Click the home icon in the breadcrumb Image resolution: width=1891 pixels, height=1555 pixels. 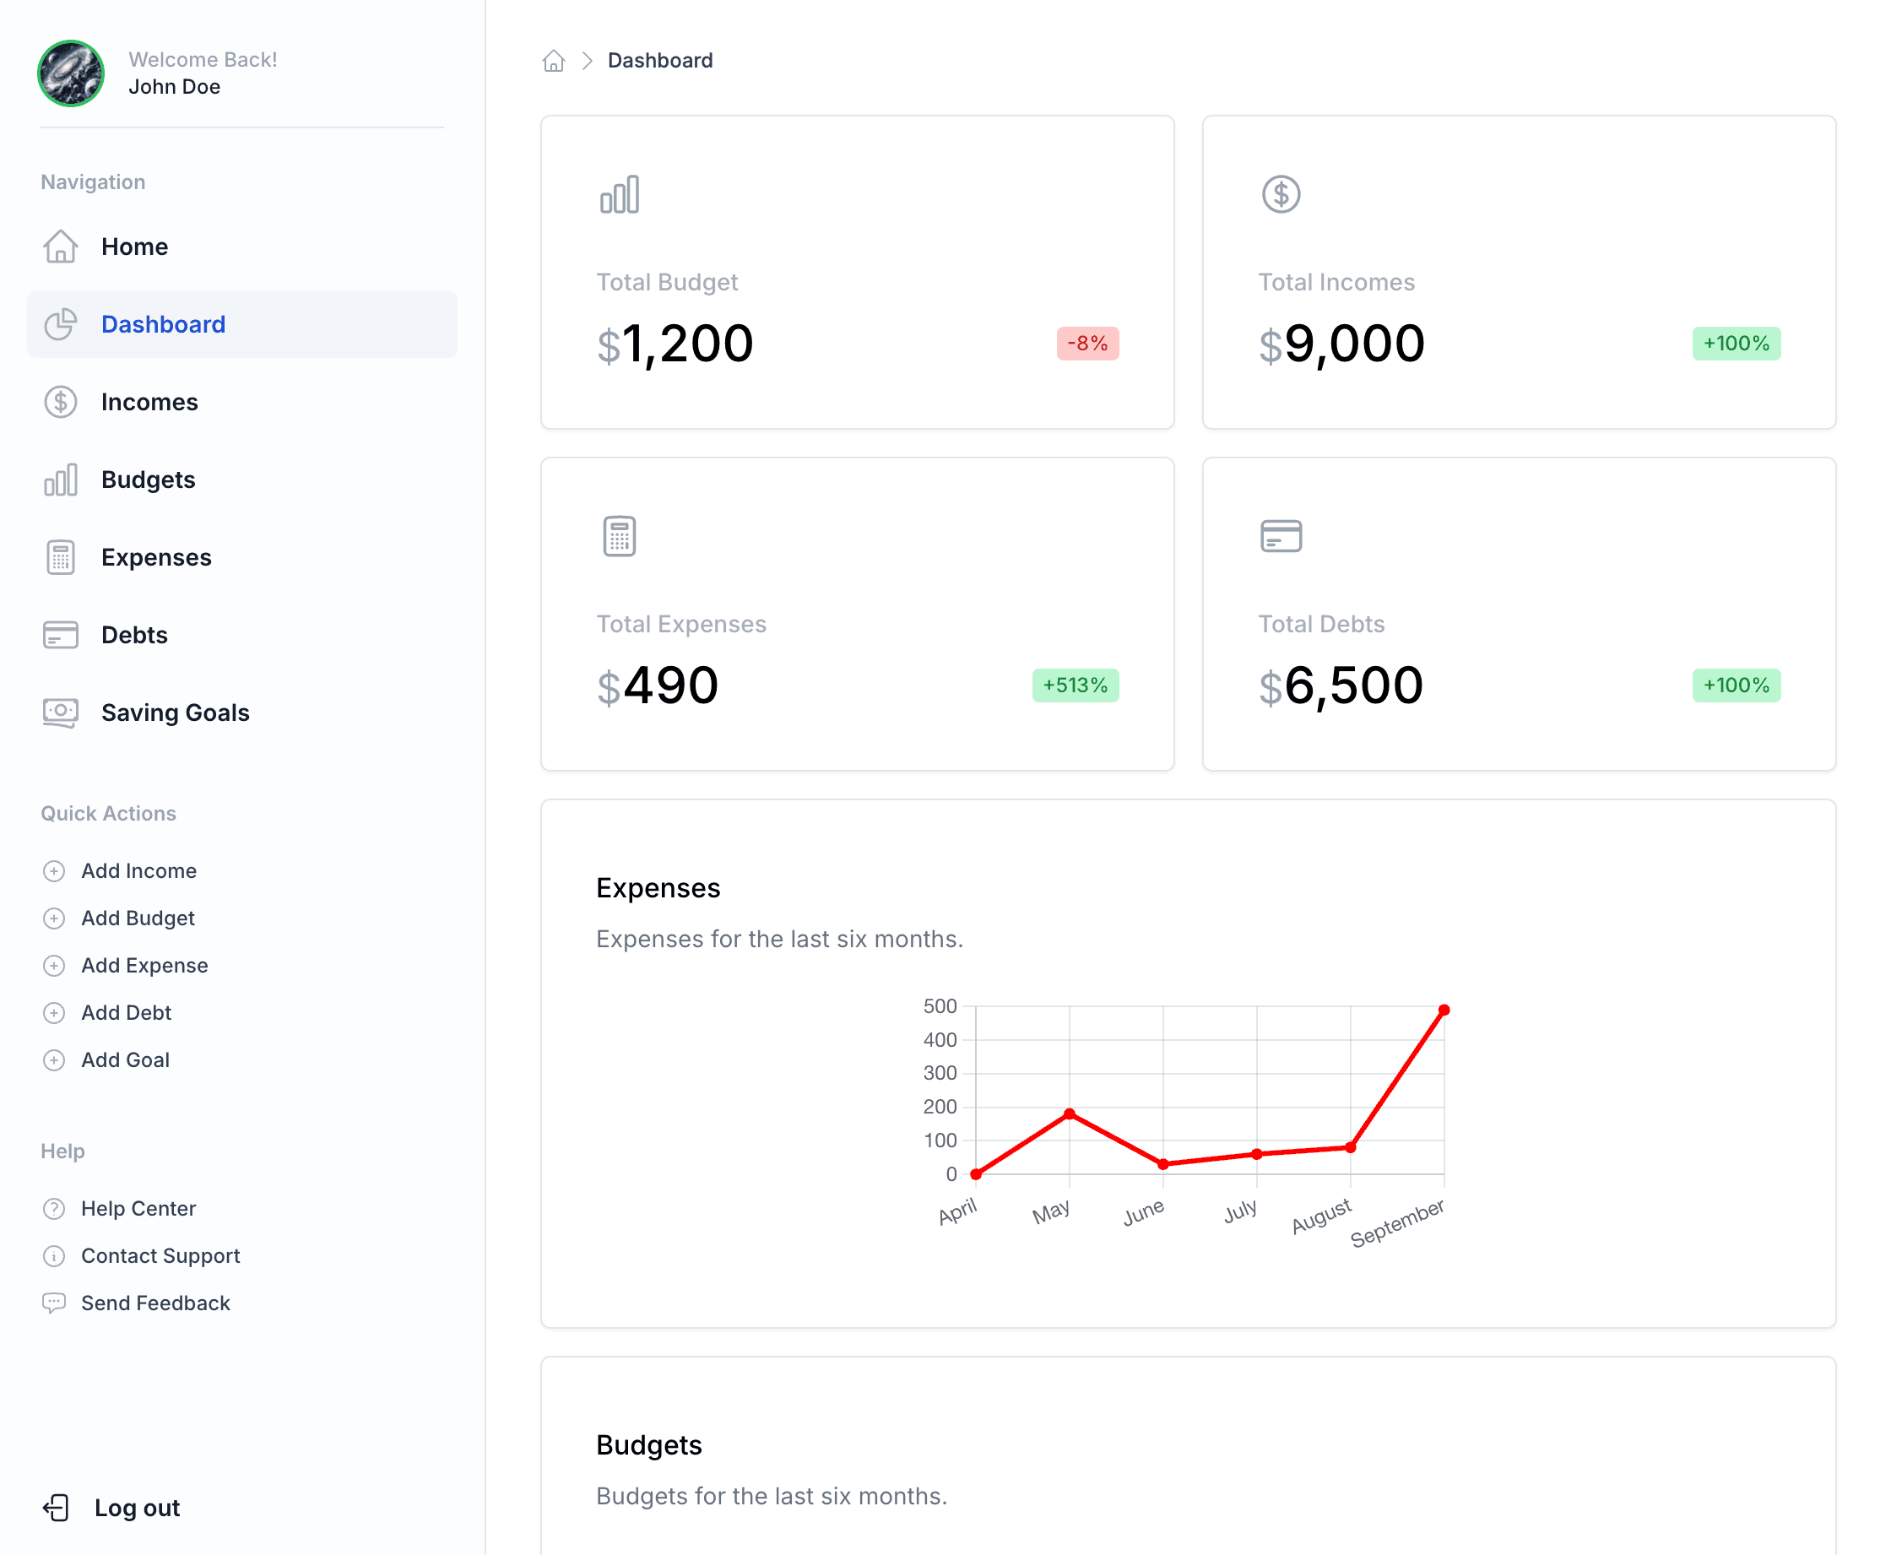(x=554, y=61)
